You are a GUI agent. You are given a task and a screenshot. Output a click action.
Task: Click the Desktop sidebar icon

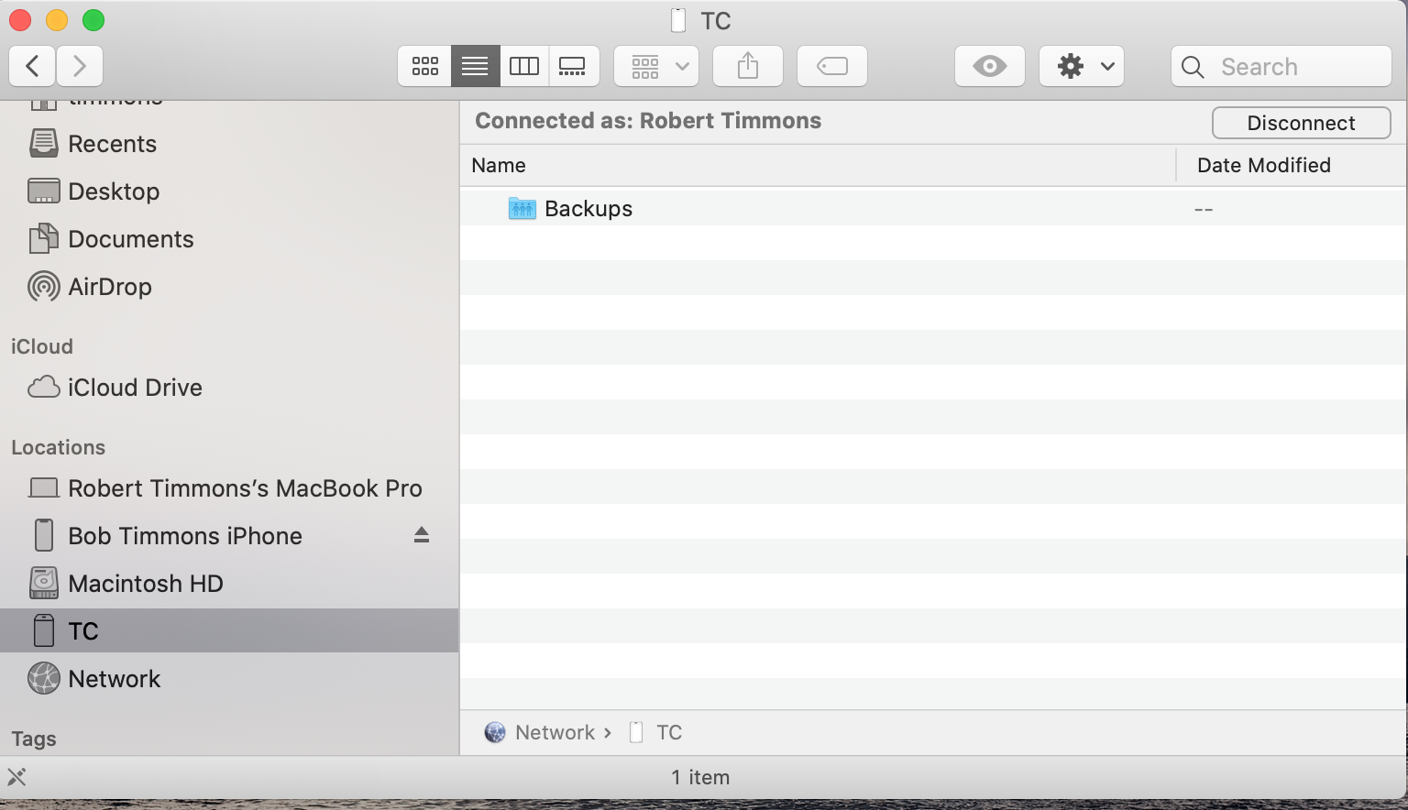(x=43, y=191)
